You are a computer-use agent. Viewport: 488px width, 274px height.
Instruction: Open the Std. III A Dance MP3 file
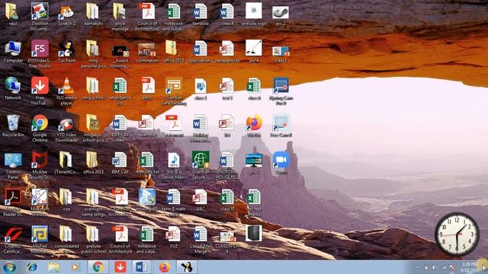(x=174, y=165)
